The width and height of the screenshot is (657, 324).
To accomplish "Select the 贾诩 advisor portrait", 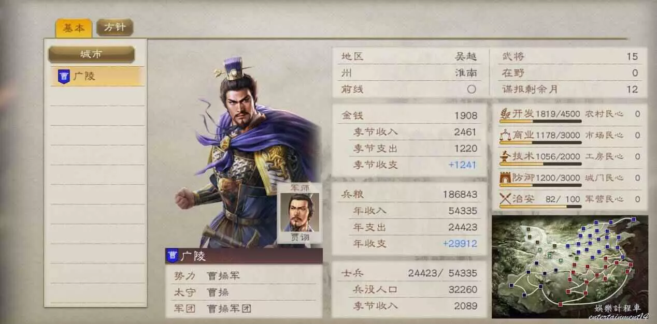I will pos(301,212).
